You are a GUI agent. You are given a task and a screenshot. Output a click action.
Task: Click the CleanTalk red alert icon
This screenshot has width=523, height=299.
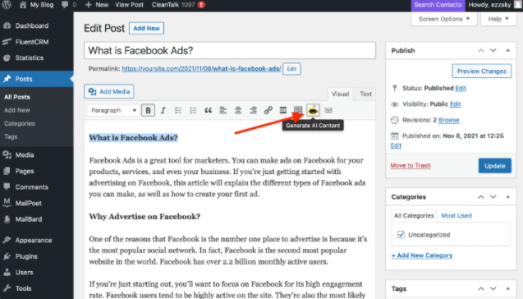201,5
